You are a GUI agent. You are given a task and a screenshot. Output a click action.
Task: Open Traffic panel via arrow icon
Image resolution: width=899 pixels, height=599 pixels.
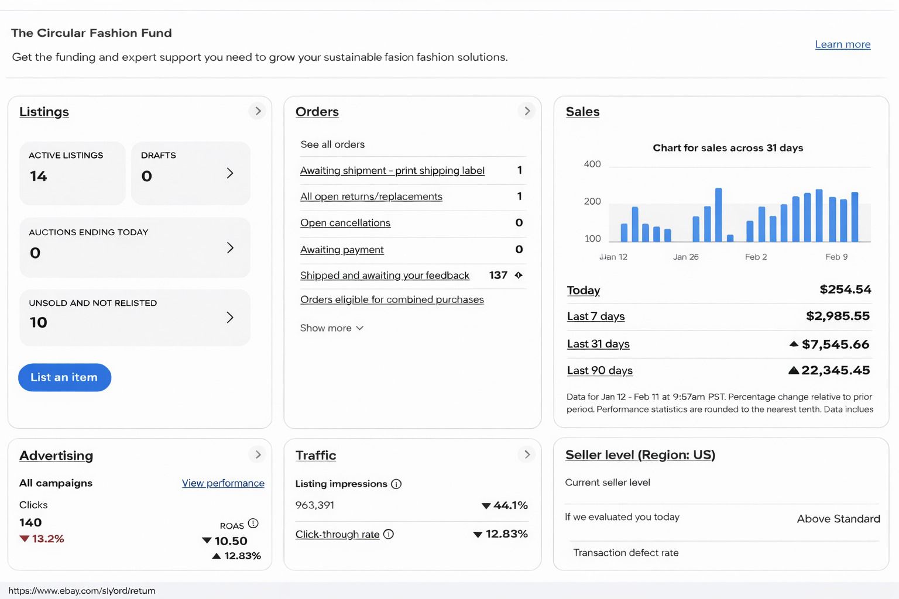point(527,455)
